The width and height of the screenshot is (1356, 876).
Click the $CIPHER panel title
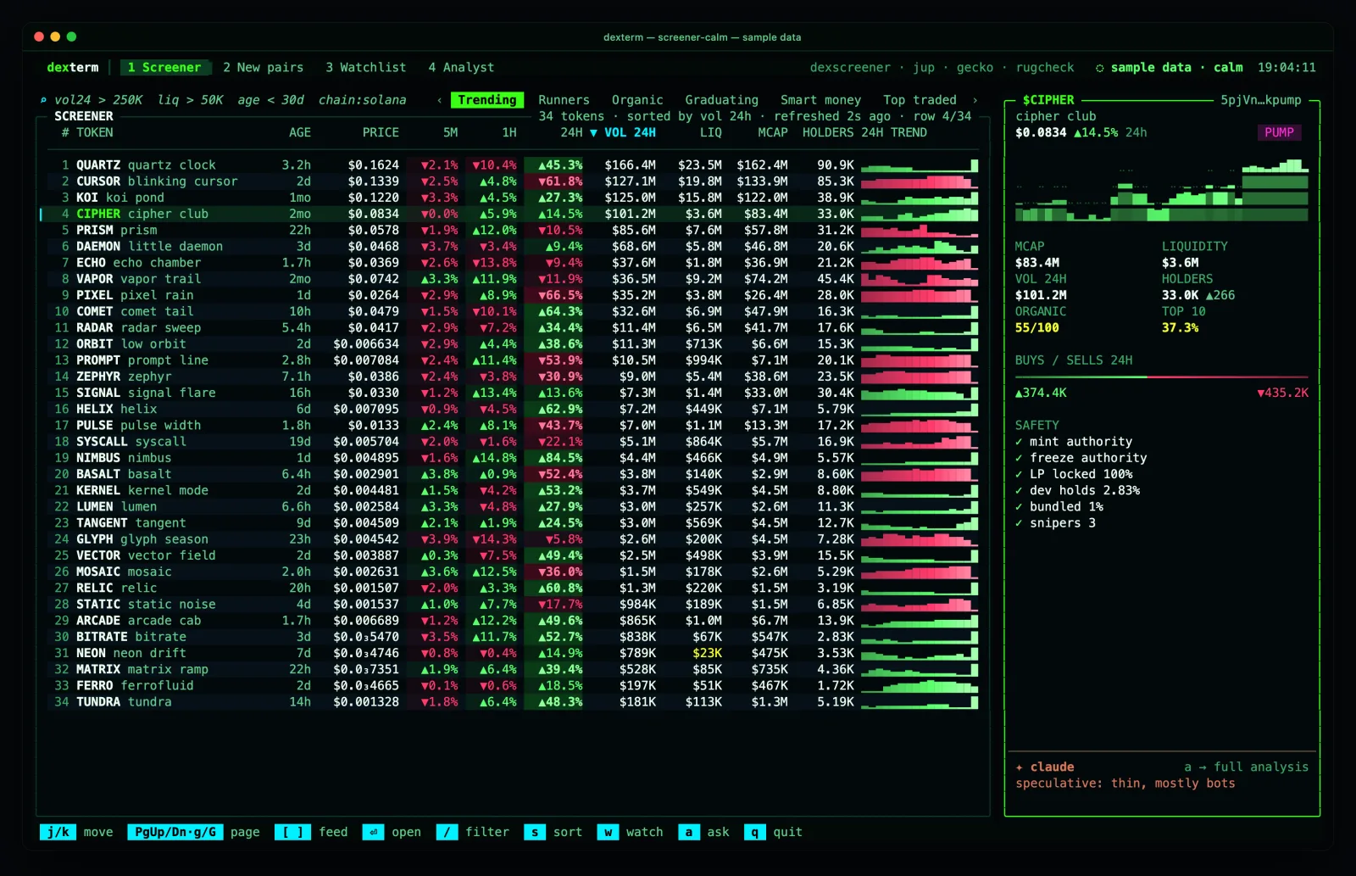[1048, 100]
